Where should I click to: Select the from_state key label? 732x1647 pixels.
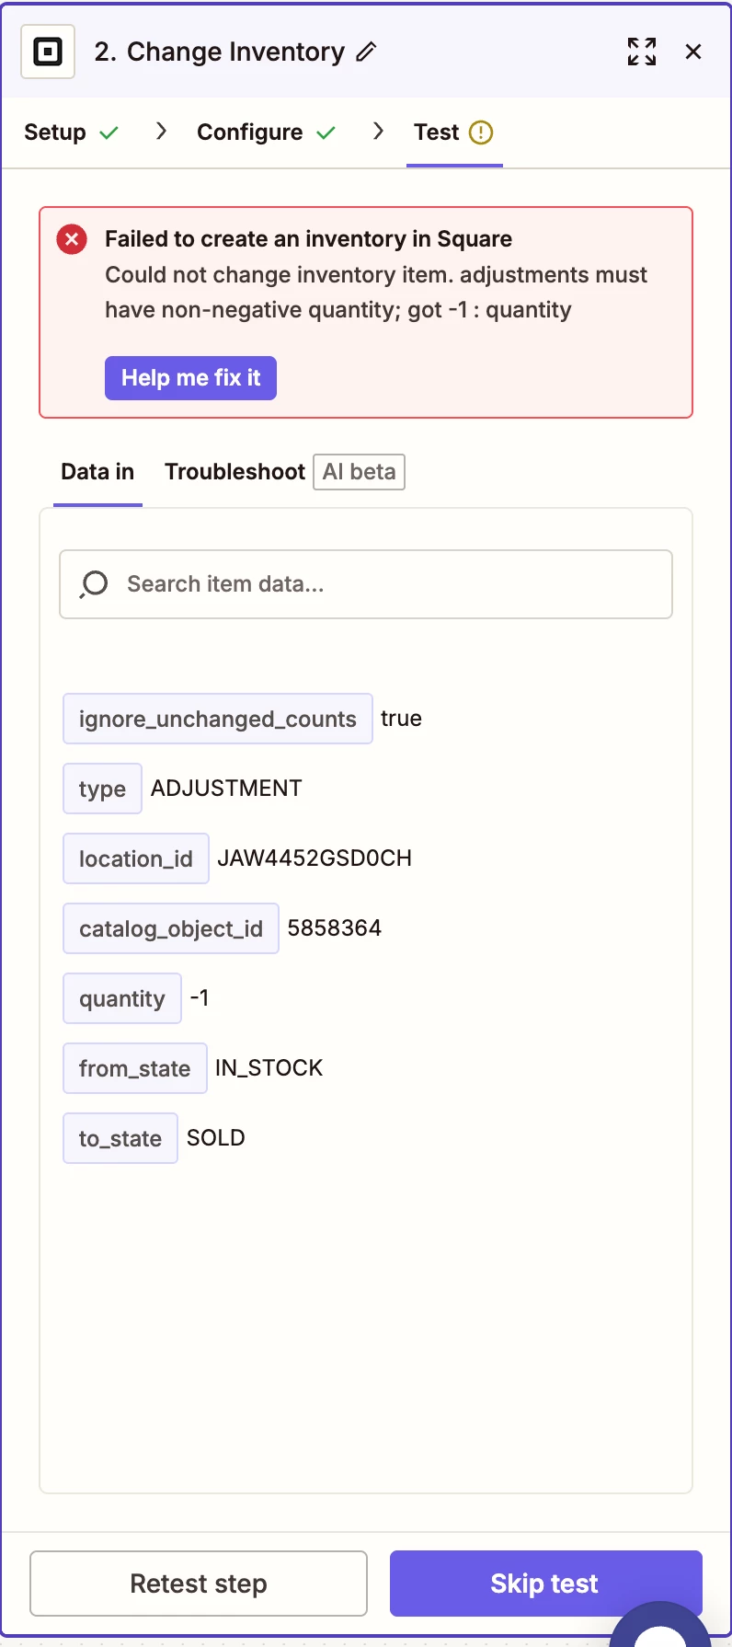pos(135,1068)
